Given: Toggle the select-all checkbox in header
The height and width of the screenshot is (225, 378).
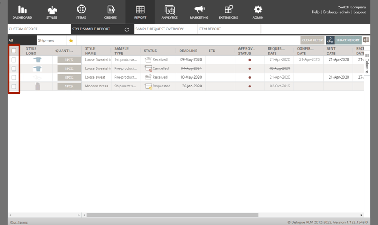Looking at the screenshot, I should pyautogui.click(x=14, y=51).
